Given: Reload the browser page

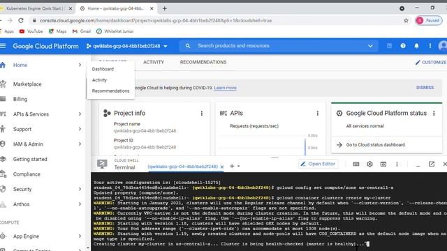Looking at the screenshot, I should pyautogui.click(x=21, y=20).
